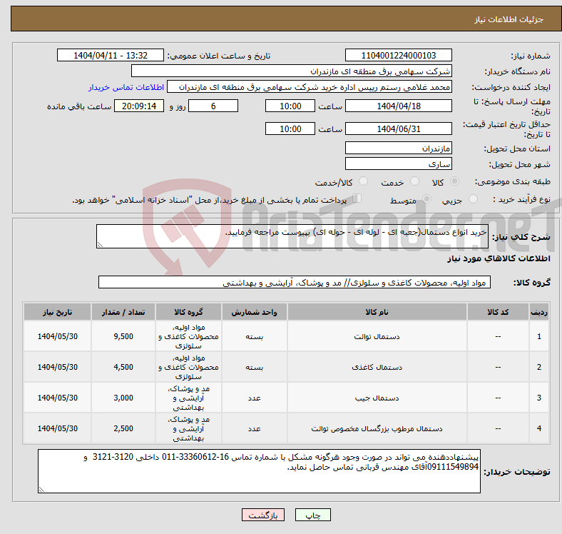Click the دستمال جیب item name
This screenshot has height=534, width=562.
pos(377,398)
